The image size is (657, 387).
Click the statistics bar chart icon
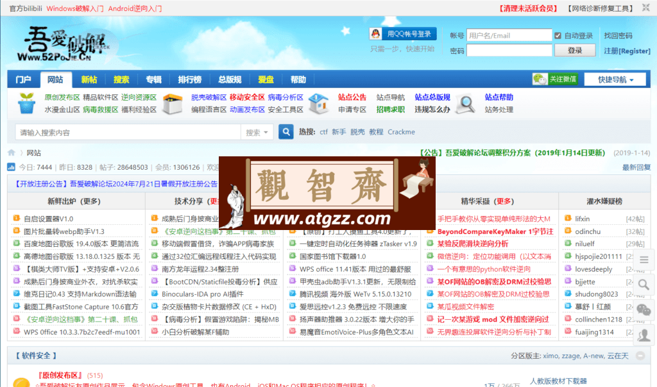coord(11,167)
